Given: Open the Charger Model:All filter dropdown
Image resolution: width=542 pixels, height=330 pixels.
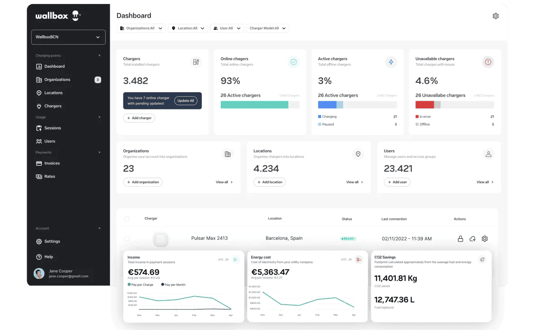Looking at the screenshot, I should pos(268,28).
